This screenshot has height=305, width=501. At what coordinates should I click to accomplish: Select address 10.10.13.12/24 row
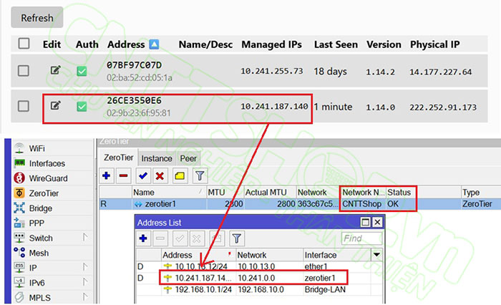[x=259, y=266]
